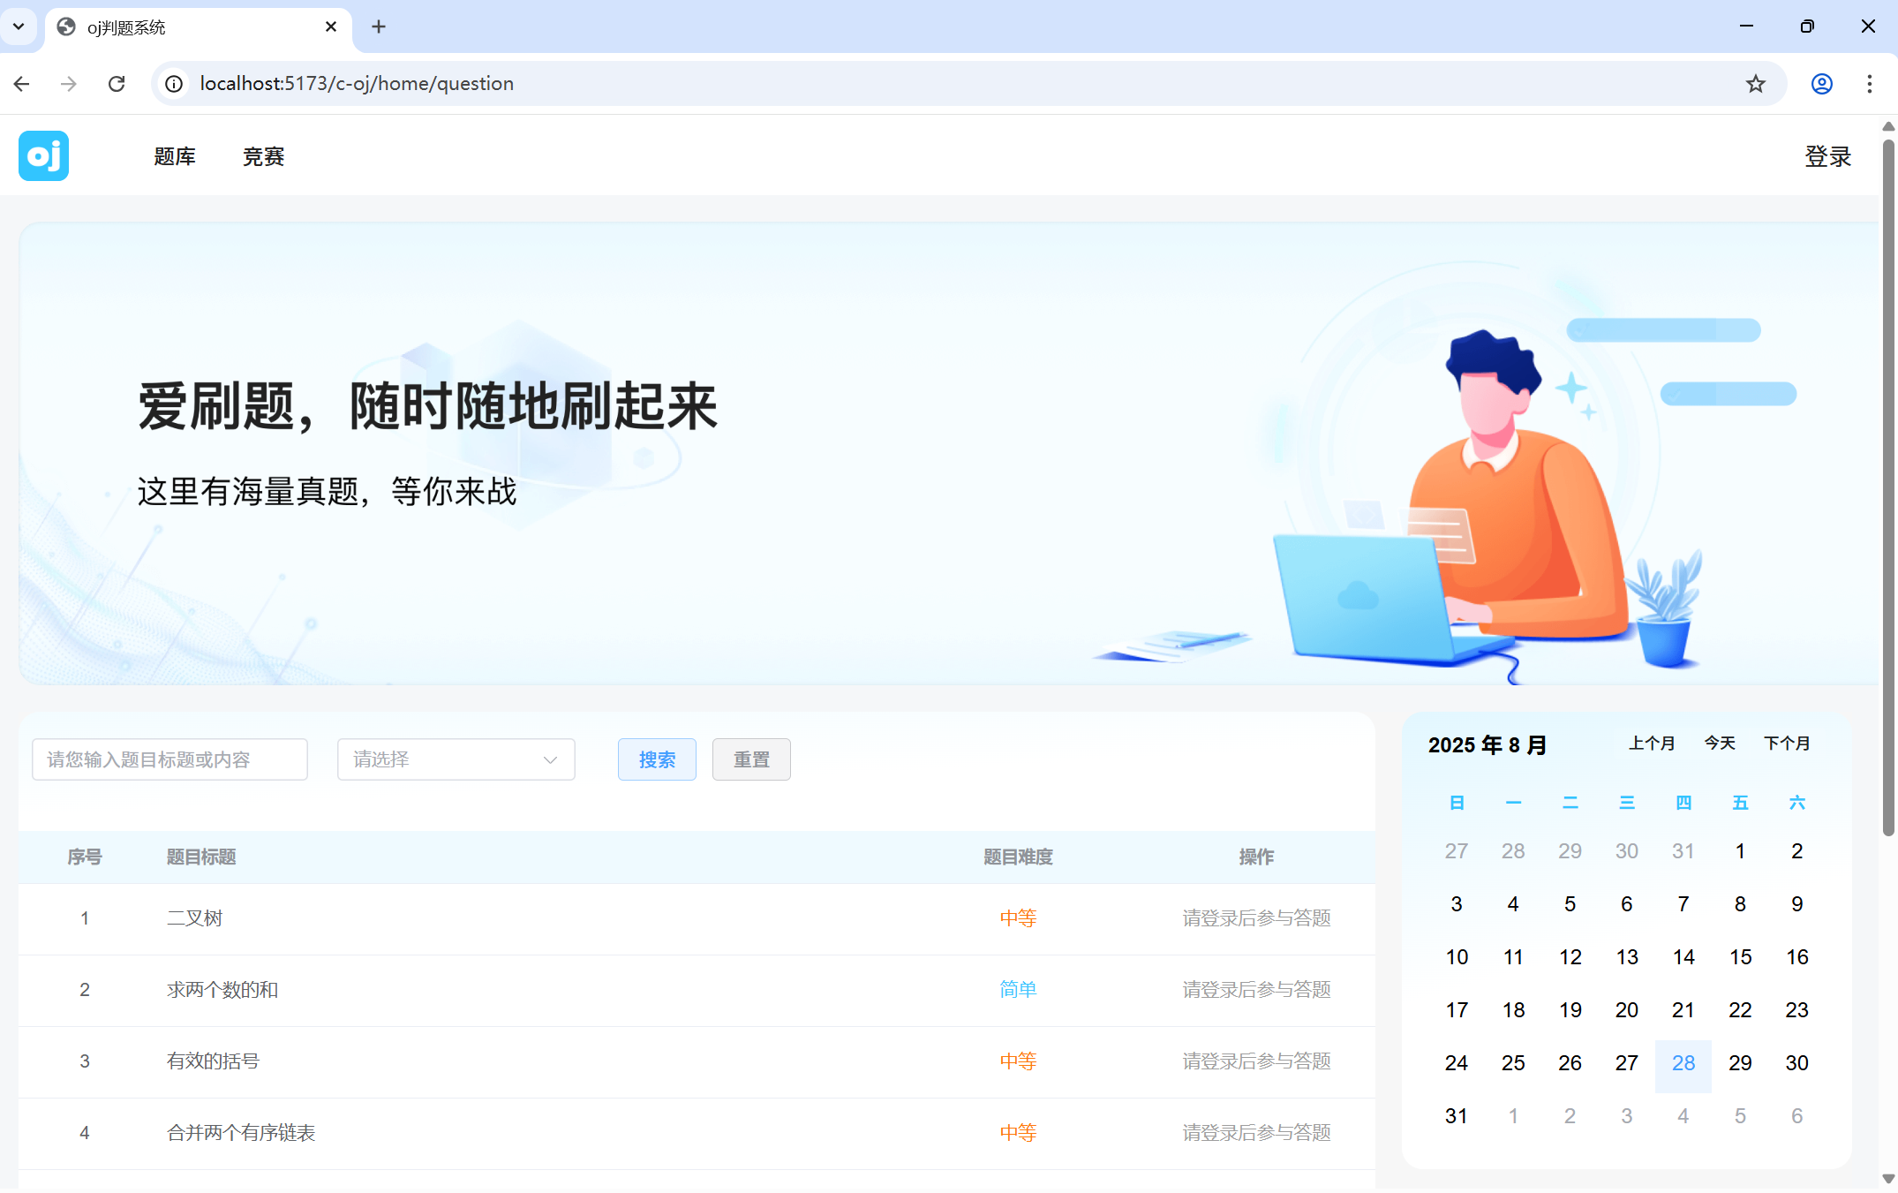Select August 15 in the calendar
The image size is (1898, 1193).
[1740, 957]
